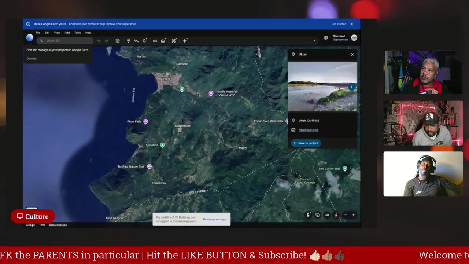Open settings gear icon
The width and height of the screenshot is (469, 264).
(326, 38)
